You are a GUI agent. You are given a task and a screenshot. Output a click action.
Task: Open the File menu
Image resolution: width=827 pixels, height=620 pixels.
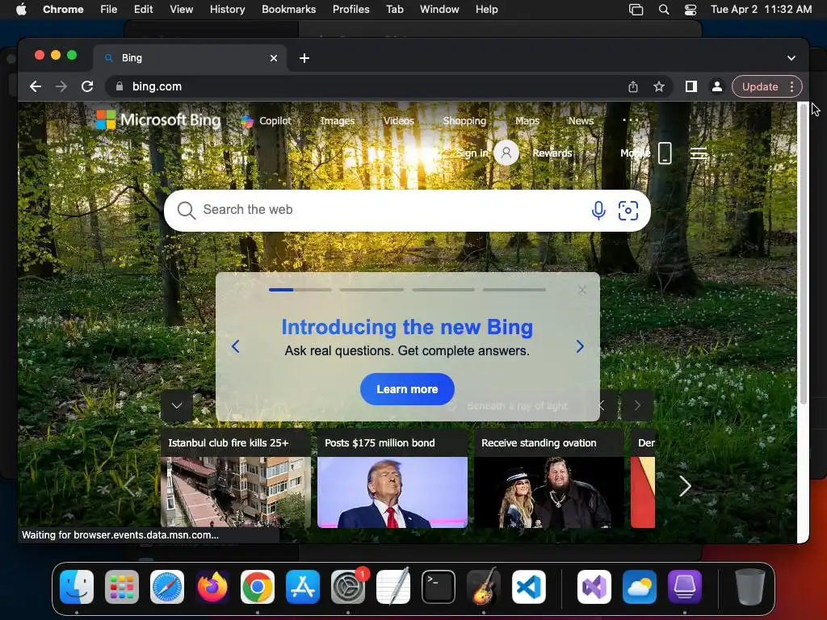[x=109, y=10]
